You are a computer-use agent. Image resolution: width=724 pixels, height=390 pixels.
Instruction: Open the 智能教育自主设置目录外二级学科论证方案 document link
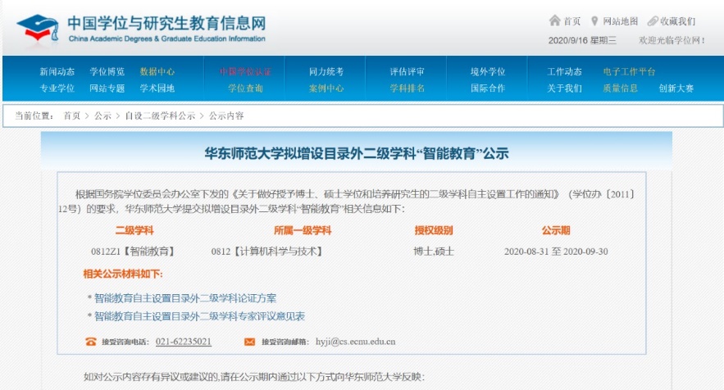click(185, 298)
